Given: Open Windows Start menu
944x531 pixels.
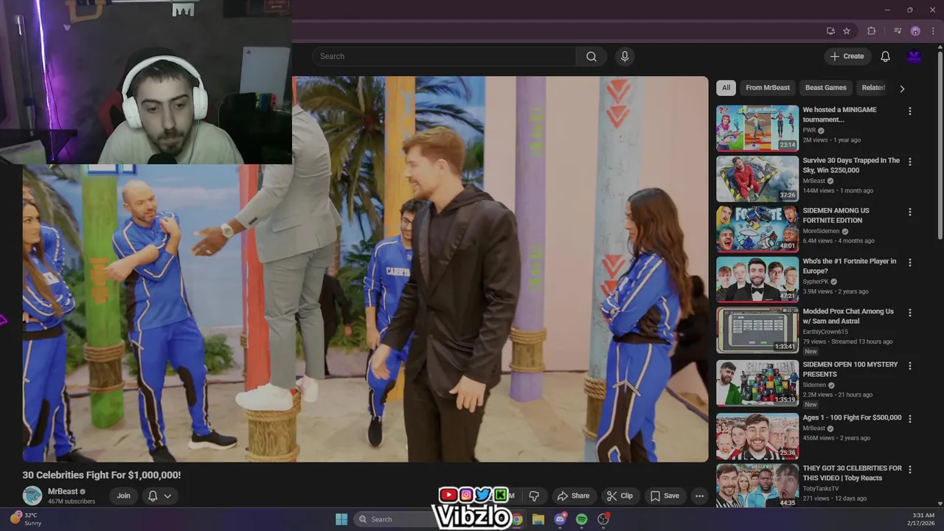Looking at the screenshot, I should 341,519.
